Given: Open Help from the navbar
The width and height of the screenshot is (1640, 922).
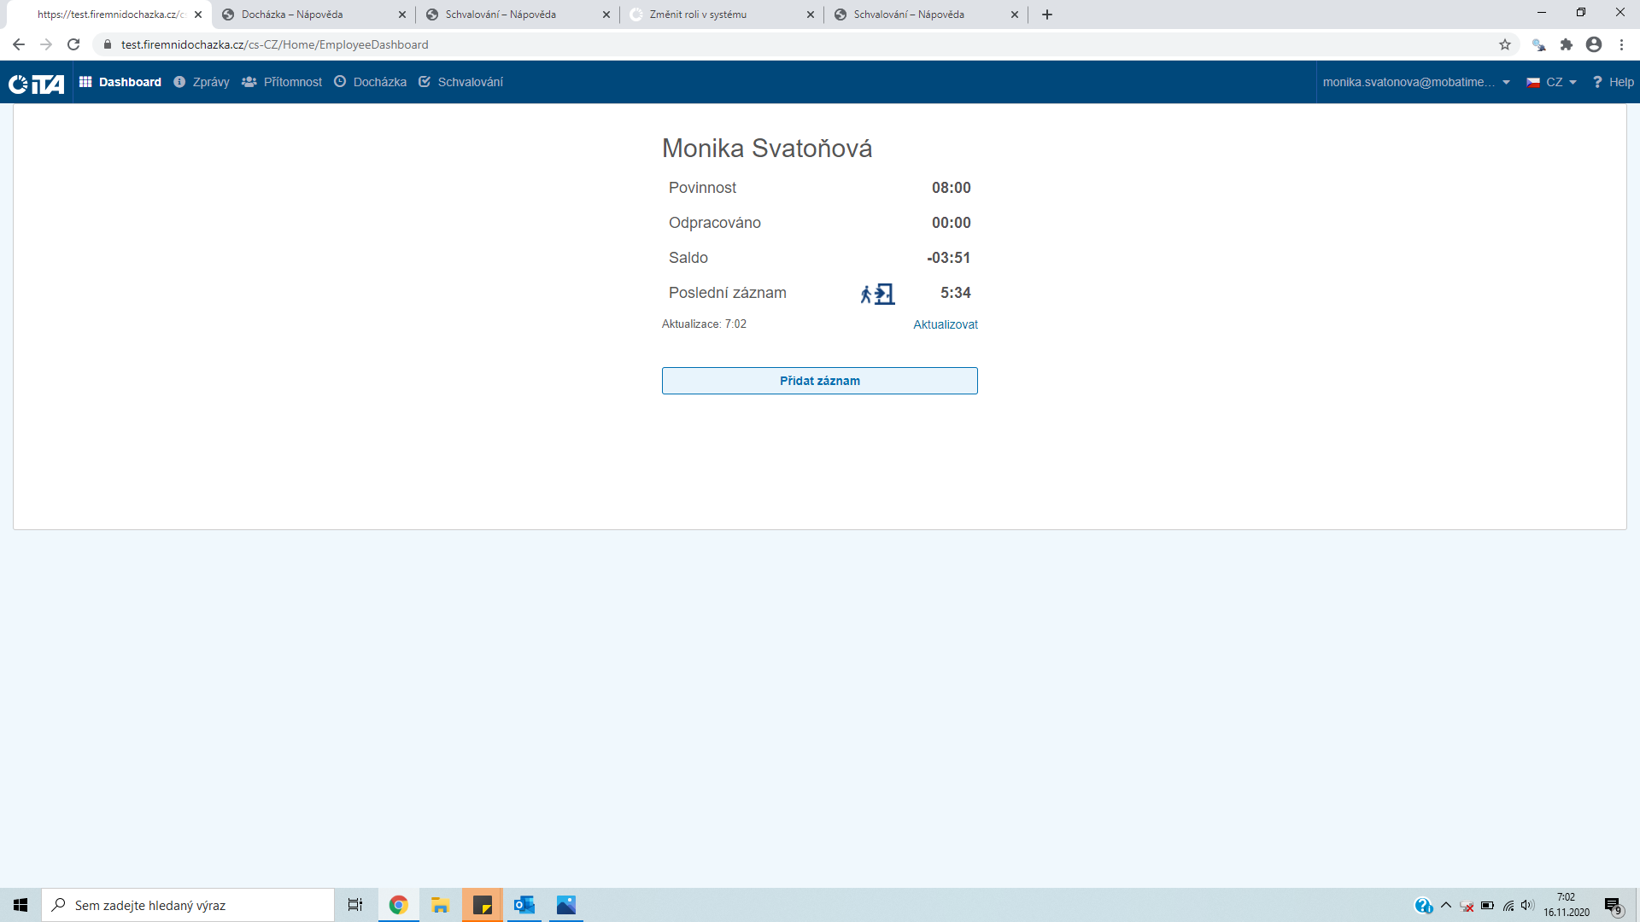Looking at the screenshot, I should [1613, 82].
